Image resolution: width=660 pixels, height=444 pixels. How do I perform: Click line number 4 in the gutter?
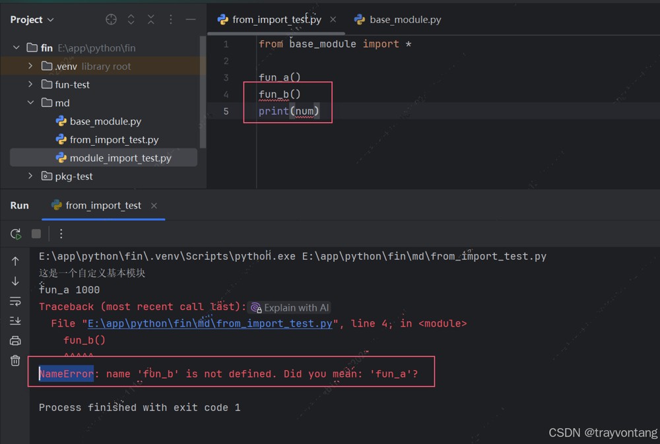coord(226,94)
